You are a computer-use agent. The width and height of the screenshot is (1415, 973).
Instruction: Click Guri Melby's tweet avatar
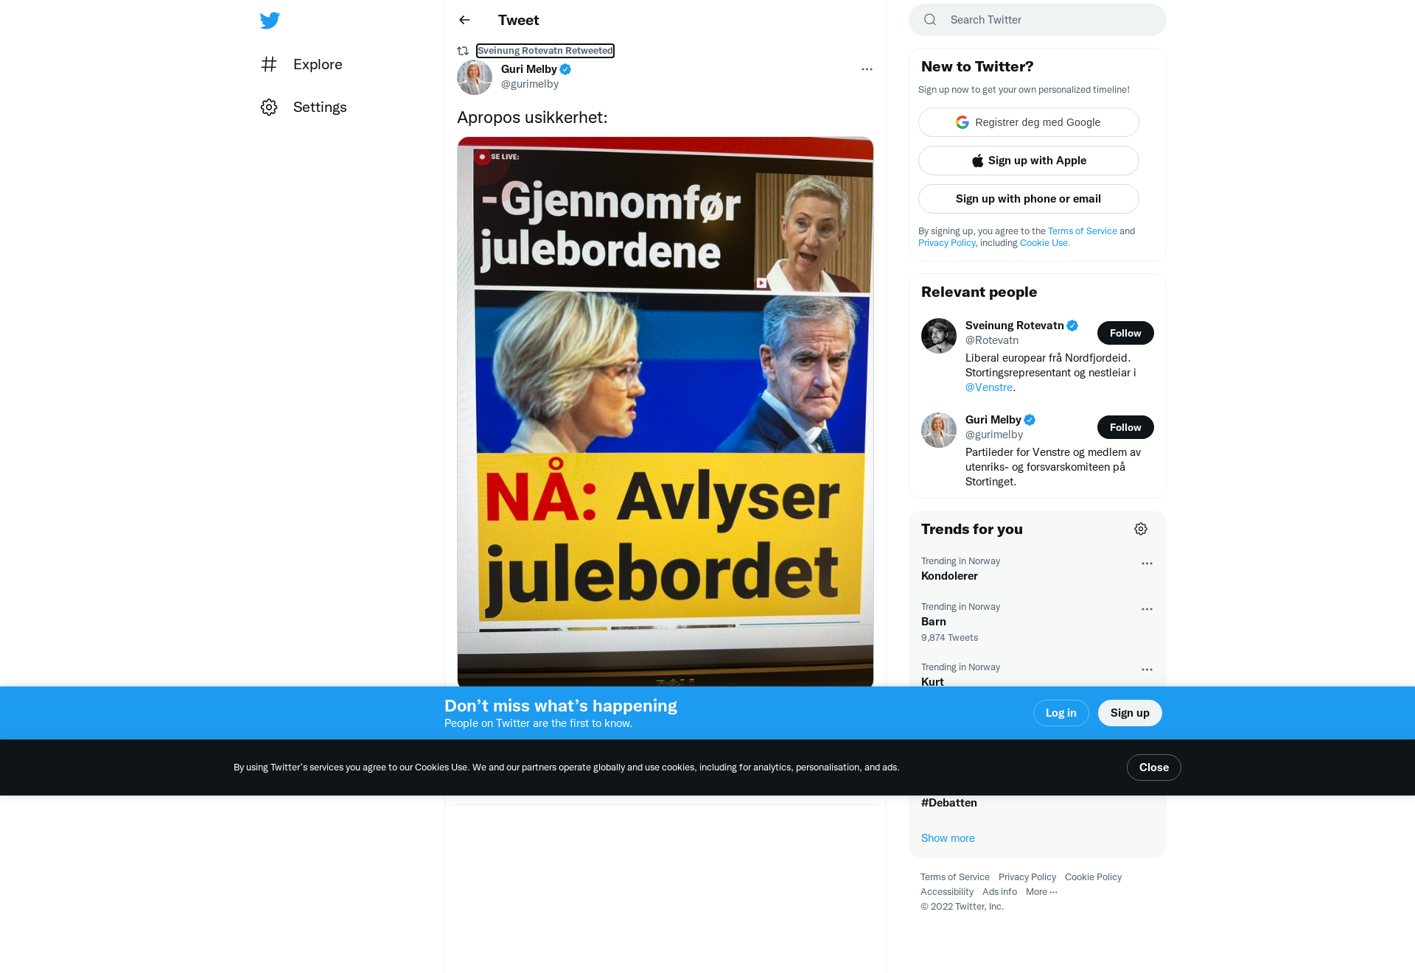475,77
